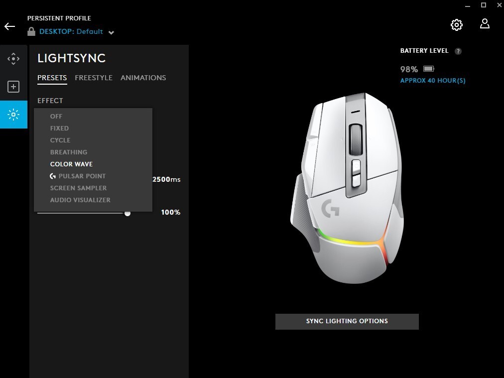Go back using the left arrow icon

(x=9, y=26)
